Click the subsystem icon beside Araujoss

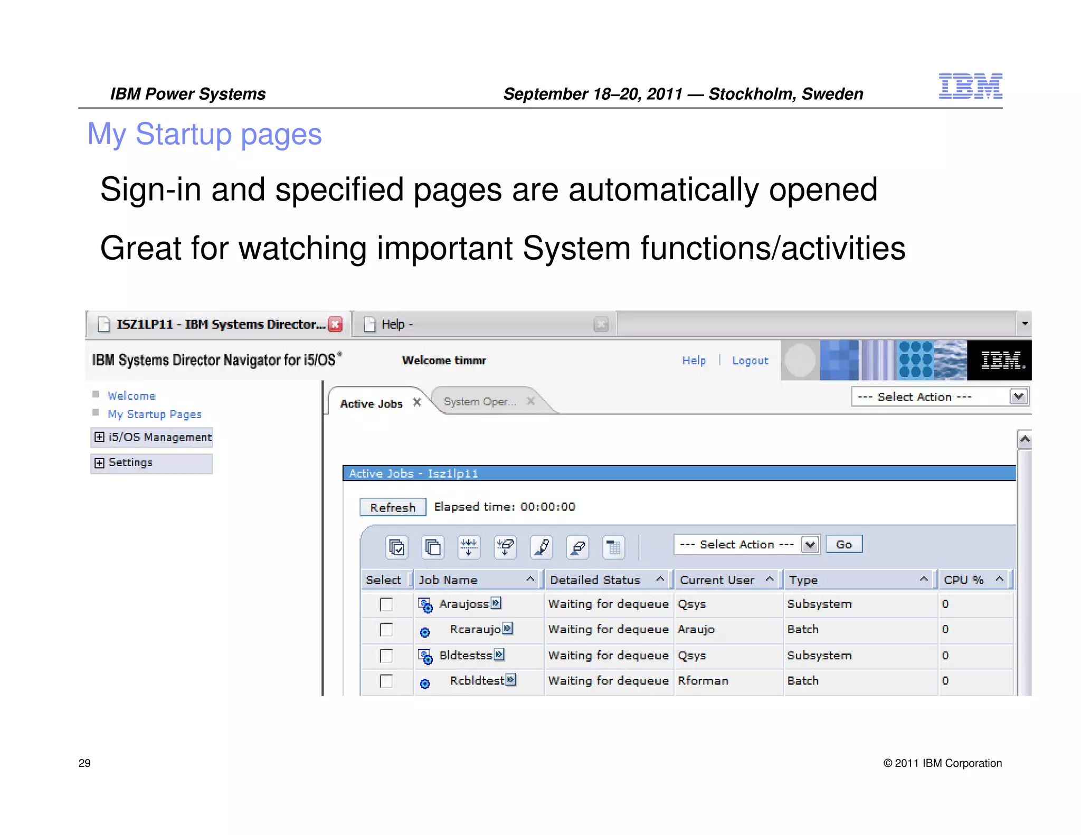pyautogui.click(x=425, y=605)
